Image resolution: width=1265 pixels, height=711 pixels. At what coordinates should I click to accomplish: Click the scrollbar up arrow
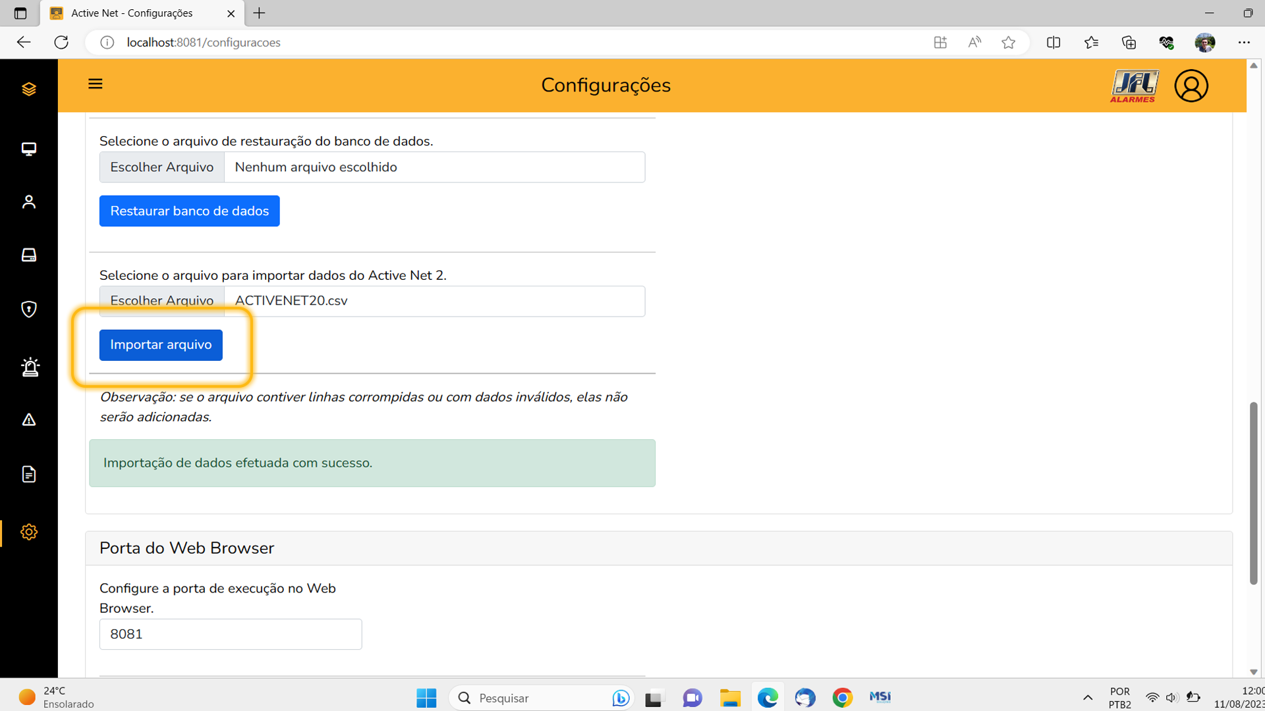(x=1253, y=65)
